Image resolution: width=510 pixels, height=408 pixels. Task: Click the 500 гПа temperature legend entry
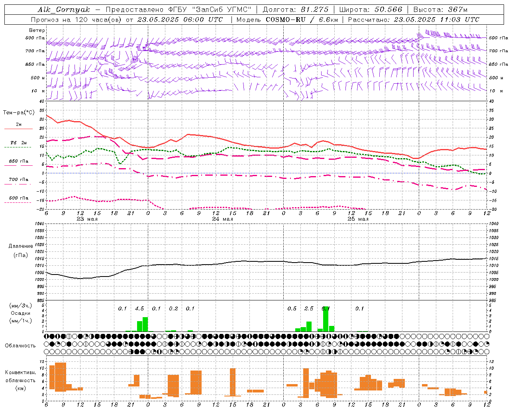tap(19, 198)
